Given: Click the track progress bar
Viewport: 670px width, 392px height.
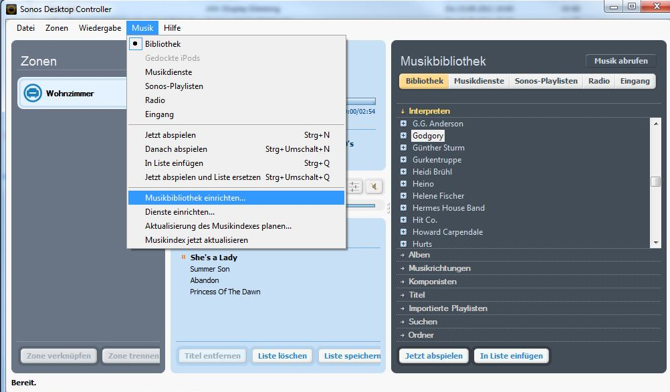Looking at the screenshot, I should click(x=361, y=101).
